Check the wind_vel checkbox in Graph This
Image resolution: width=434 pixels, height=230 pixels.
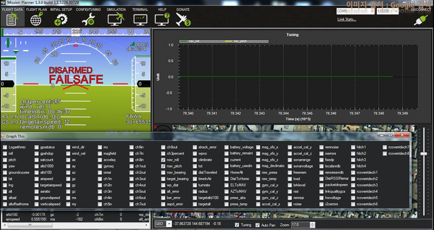(x=69, y=153)
